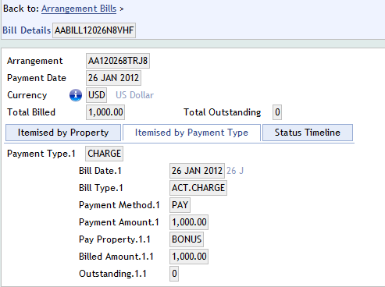Click the US Dollar description text
The width and height of the screenshot is (385, 287).
pyautogui.click(x=134, y=95)
